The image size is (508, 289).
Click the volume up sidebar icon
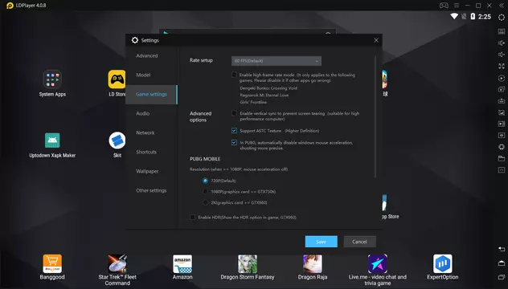(502, 43)
